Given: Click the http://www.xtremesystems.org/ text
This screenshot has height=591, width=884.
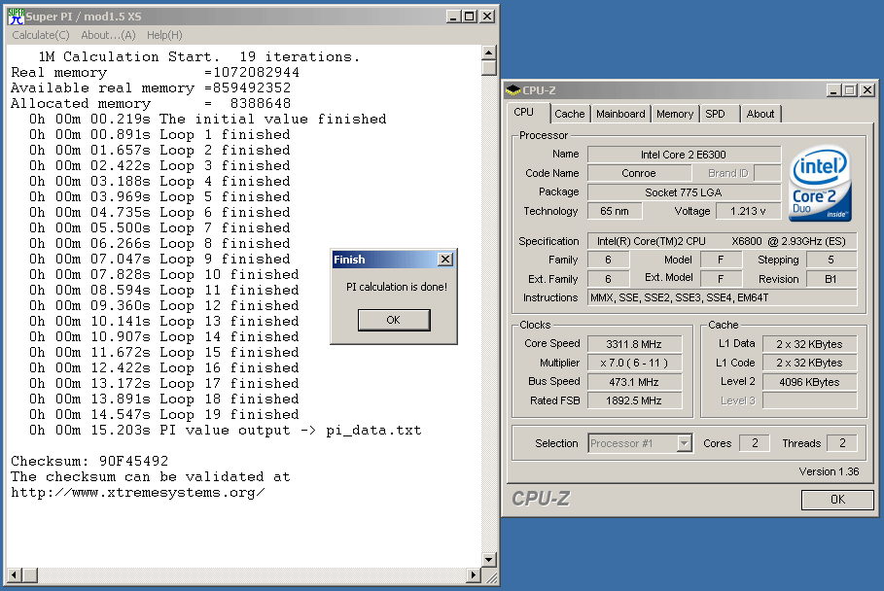Looking at the screenshot, I should pyautogui.click(x=137, y=493).
